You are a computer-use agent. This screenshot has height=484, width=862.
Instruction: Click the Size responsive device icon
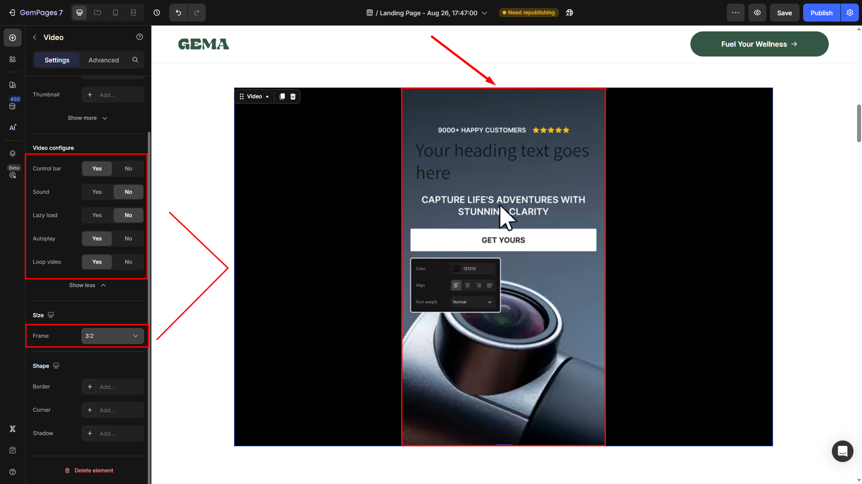click(x=51, y=315)
